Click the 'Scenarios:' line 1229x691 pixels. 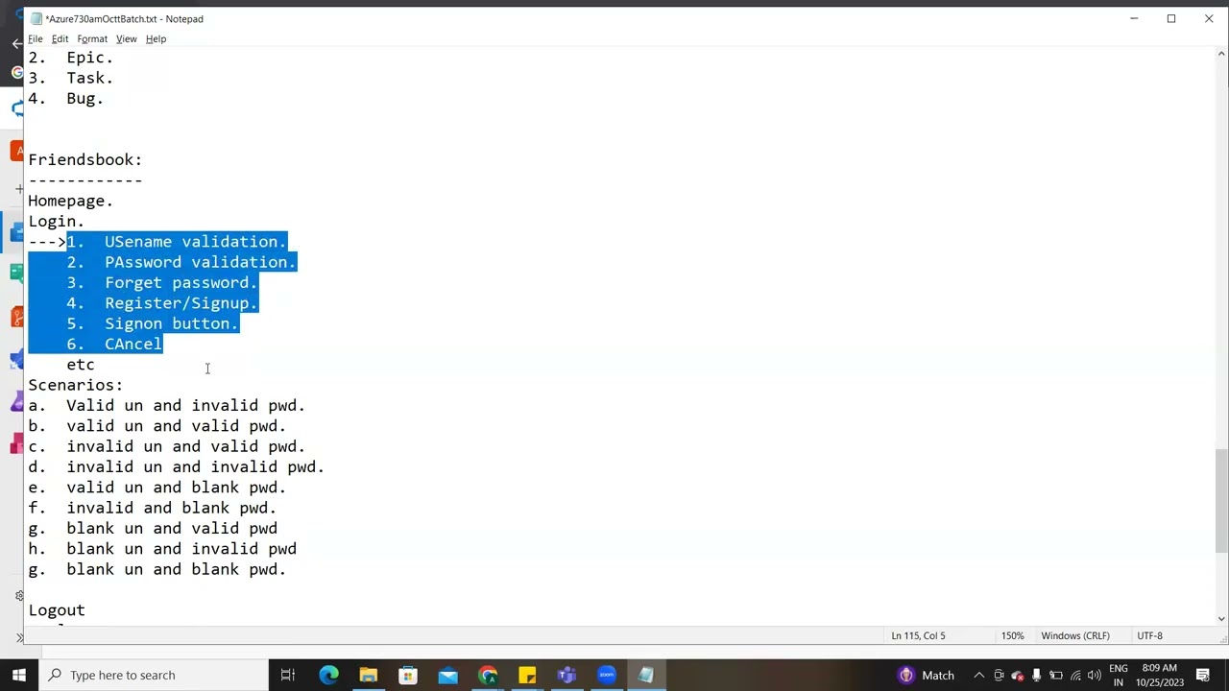[76, 385]
